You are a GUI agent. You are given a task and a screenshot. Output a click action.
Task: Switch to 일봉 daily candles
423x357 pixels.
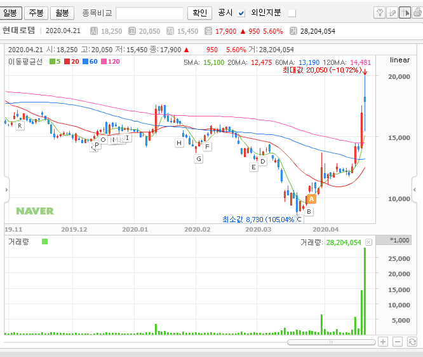[x=10, y=13]
